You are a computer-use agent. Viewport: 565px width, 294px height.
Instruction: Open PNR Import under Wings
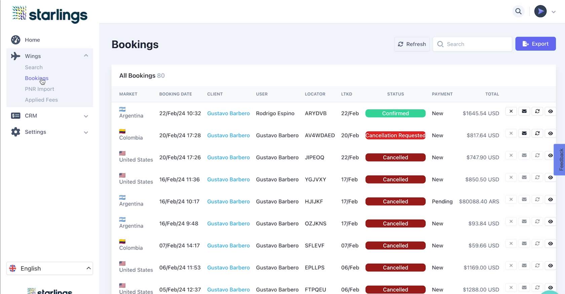pyautogui.click(x=39, y=89)
